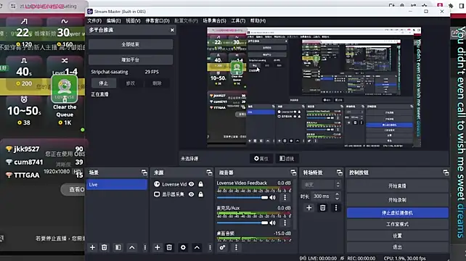Toggle studio mode 工作室模式
The image size is (466, 261).
pos(397,224)
